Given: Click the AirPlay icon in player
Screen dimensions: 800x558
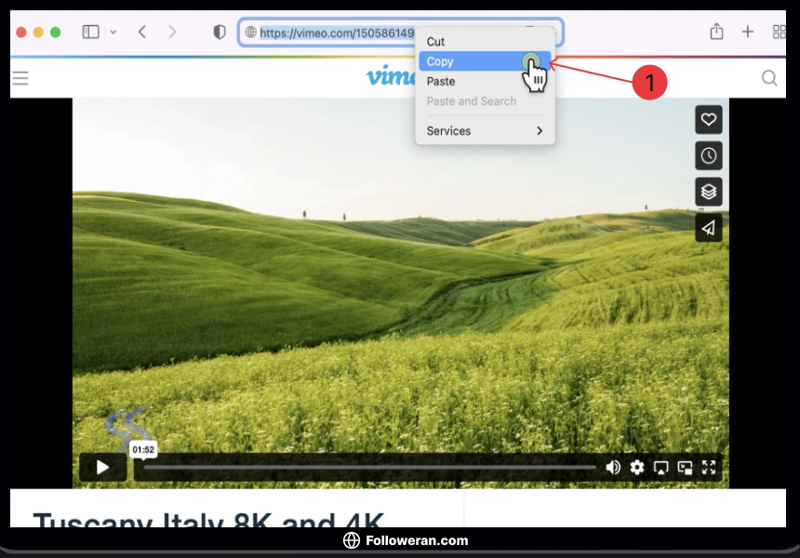Looking at the screenshot, I should click(661, 468).
